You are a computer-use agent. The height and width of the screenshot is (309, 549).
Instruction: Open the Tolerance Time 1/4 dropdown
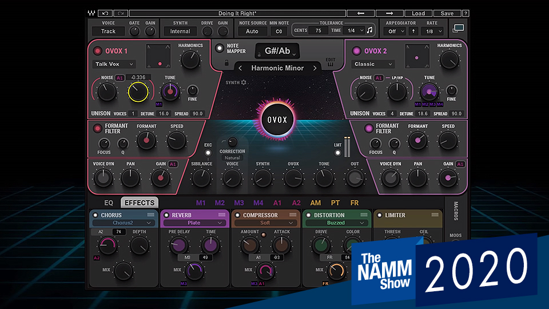355,30
